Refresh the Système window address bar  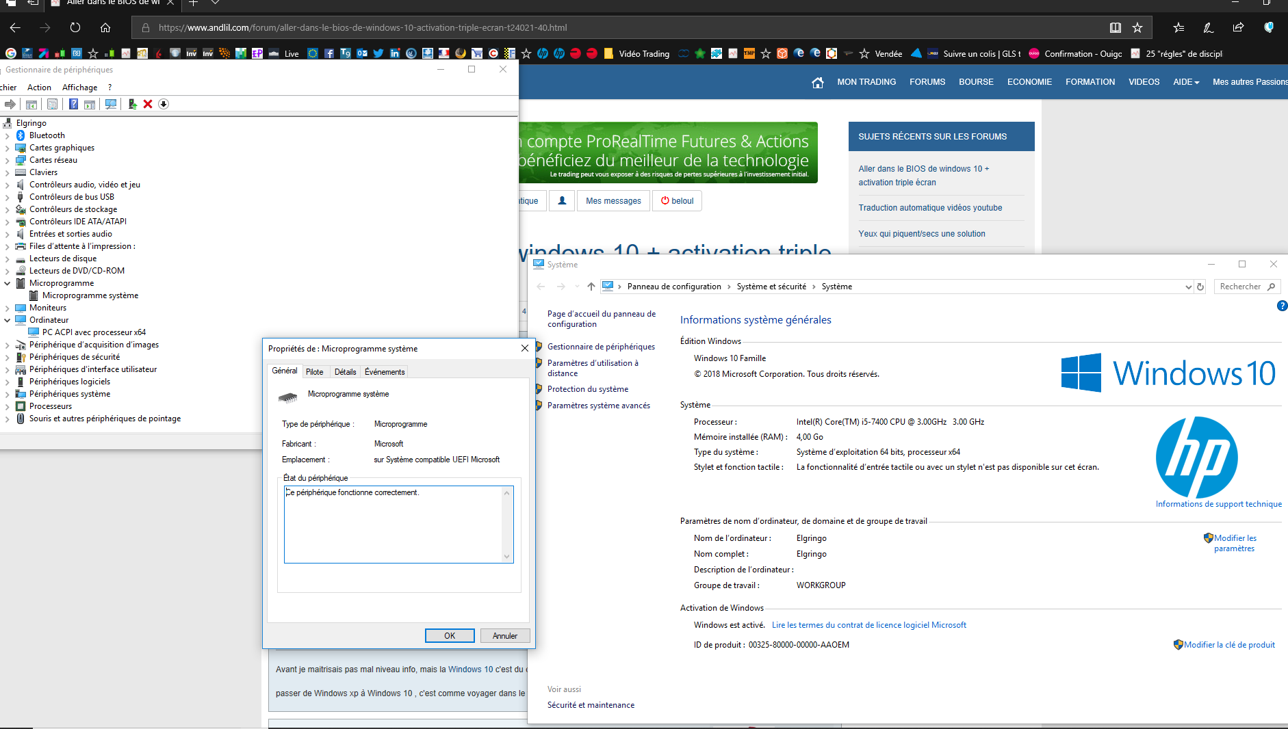coord(1200,287)
